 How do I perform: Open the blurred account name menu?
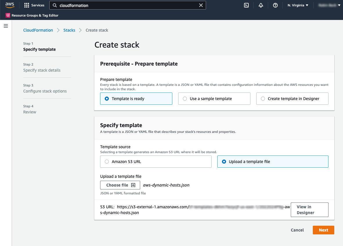point(329,5)
